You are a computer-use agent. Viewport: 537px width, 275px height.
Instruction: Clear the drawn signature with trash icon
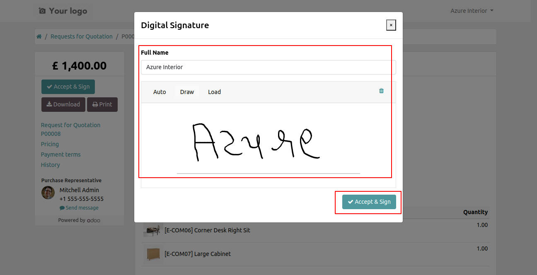(x=381, y=91)
